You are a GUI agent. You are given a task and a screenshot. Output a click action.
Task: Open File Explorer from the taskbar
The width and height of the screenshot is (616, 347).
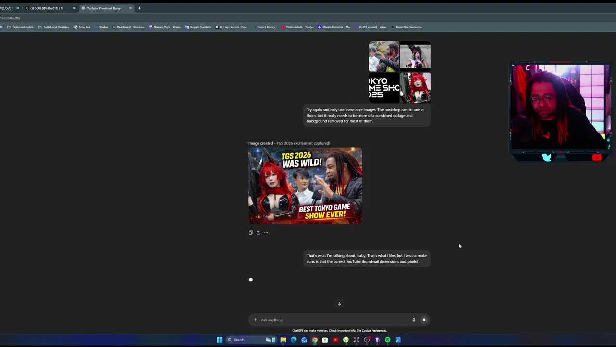tap(283, 340)
